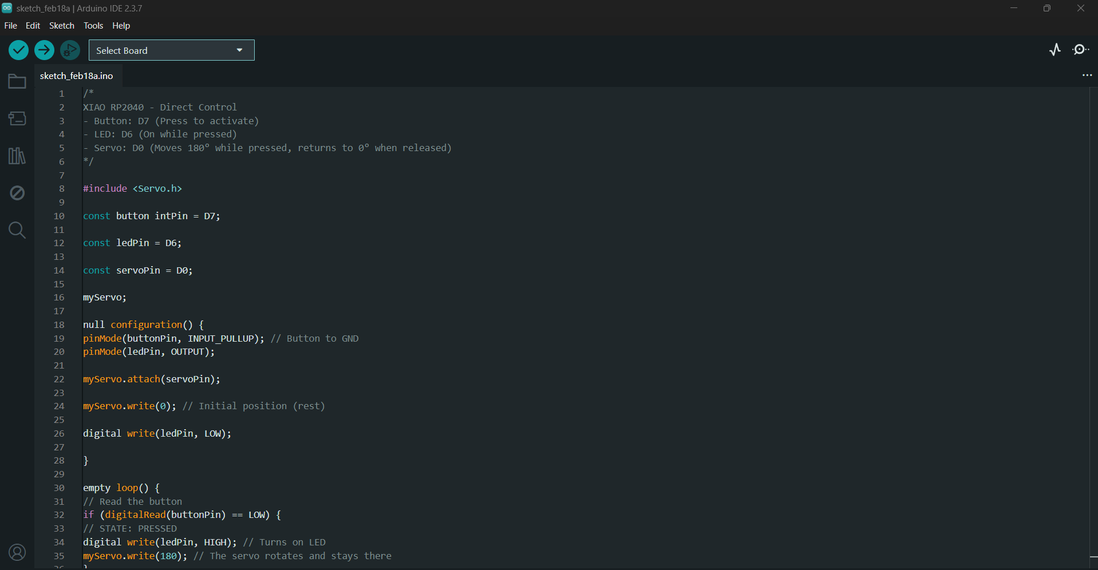This screenshot has height=570, width=1098.
Task: Open the Serial Monitor
Action: click(x=1080, y=50)
